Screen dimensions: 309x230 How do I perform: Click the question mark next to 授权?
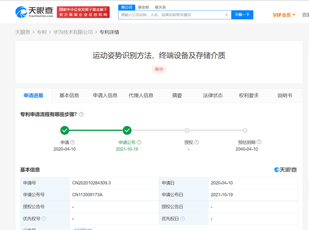coord(196,142)
